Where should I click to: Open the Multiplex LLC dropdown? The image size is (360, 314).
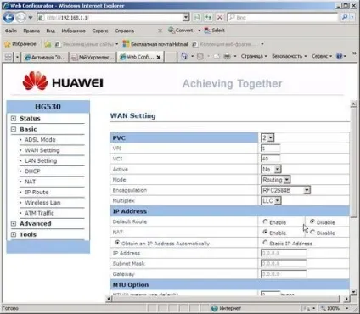[x=278, y=201]
